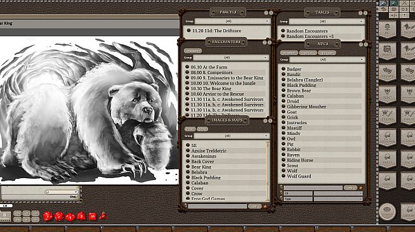Viewport: 415px width, 232px height.
Task: Open the Tables group dropdown
Action: (327, 21)
